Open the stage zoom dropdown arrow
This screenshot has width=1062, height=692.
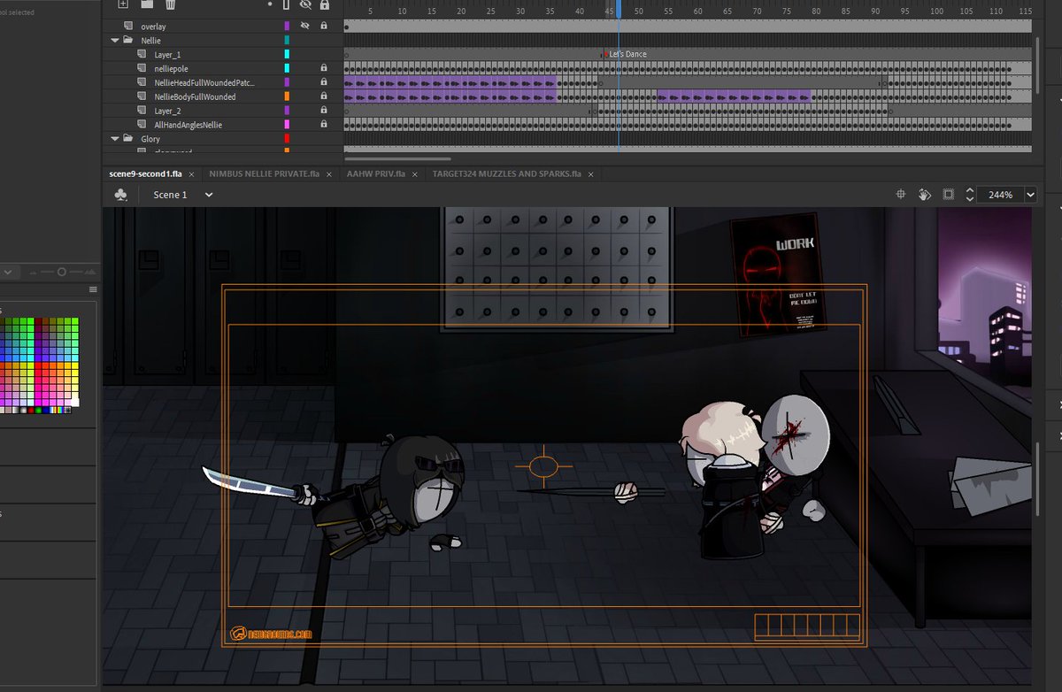[x=1030, y=195]
